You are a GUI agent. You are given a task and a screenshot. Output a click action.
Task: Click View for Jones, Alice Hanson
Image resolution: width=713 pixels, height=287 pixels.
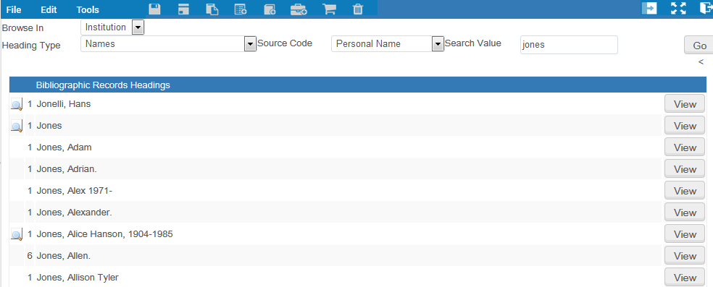685,234
